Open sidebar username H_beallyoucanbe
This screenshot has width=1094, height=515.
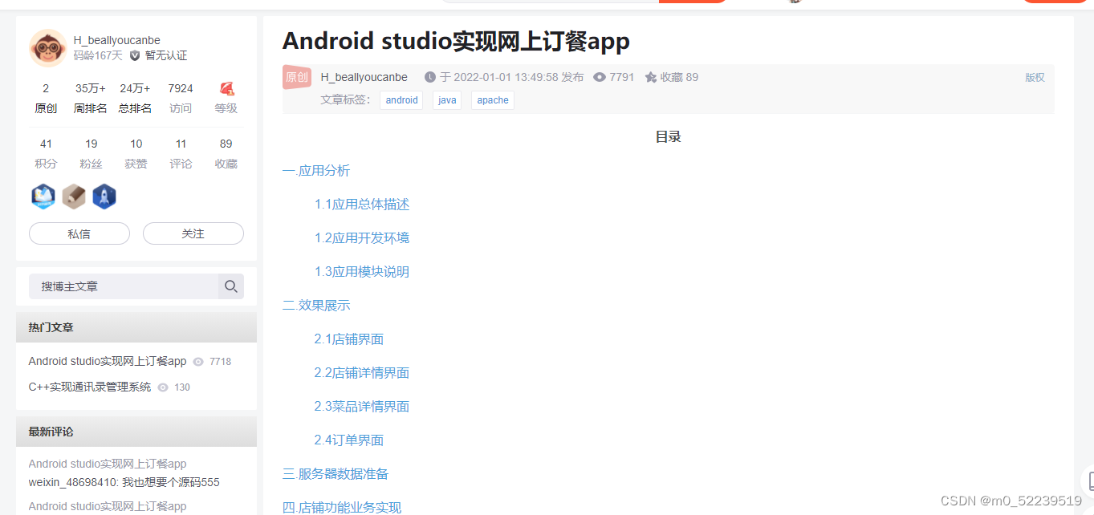point(116,40)
